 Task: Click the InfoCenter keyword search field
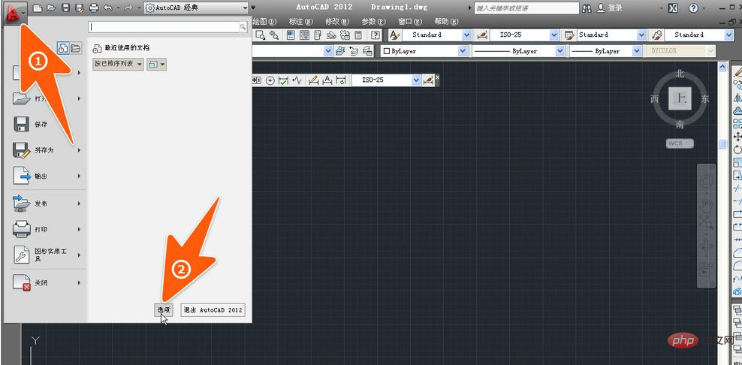[x=526, y=8]
